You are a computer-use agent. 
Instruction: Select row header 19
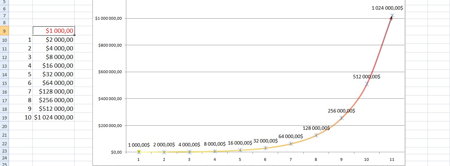(x=4, y=117)
